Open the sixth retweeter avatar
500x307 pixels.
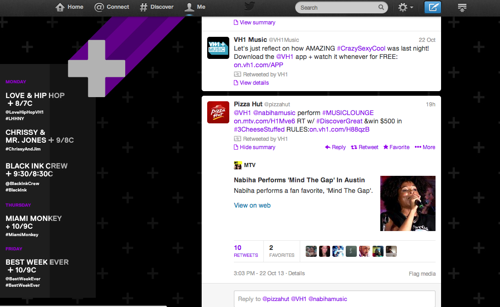tap(378, 251)
